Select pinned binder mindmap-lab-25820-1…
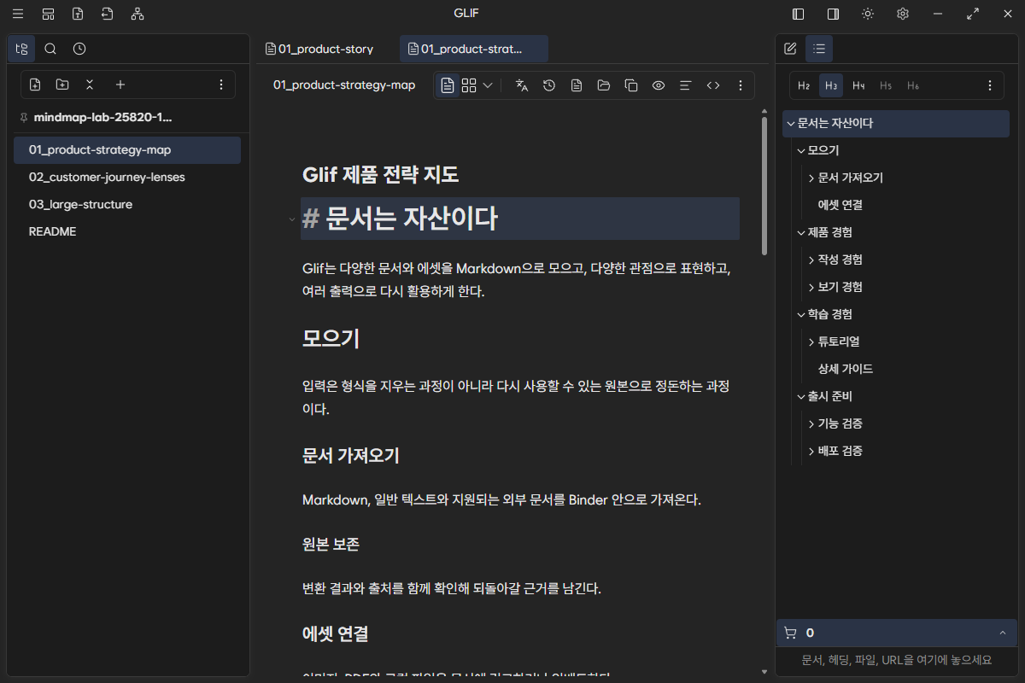 [x=101, y=117]
